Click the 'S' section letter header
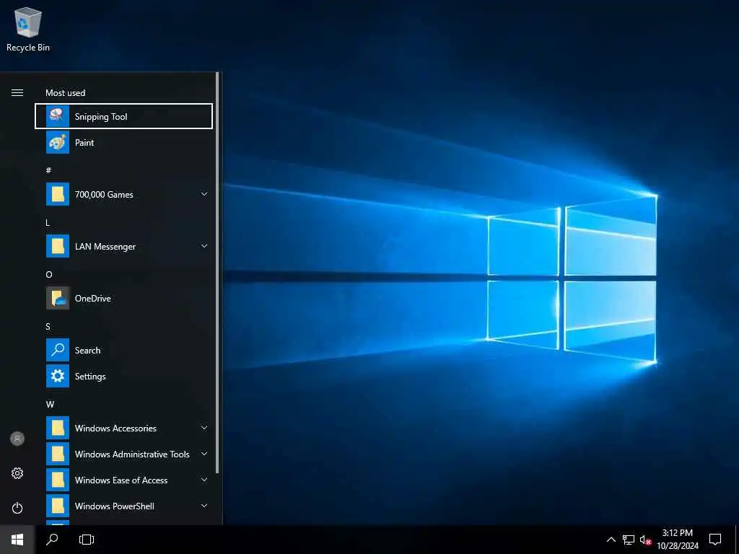The width and height of the screenshot is (739, 554). point(48,327)
